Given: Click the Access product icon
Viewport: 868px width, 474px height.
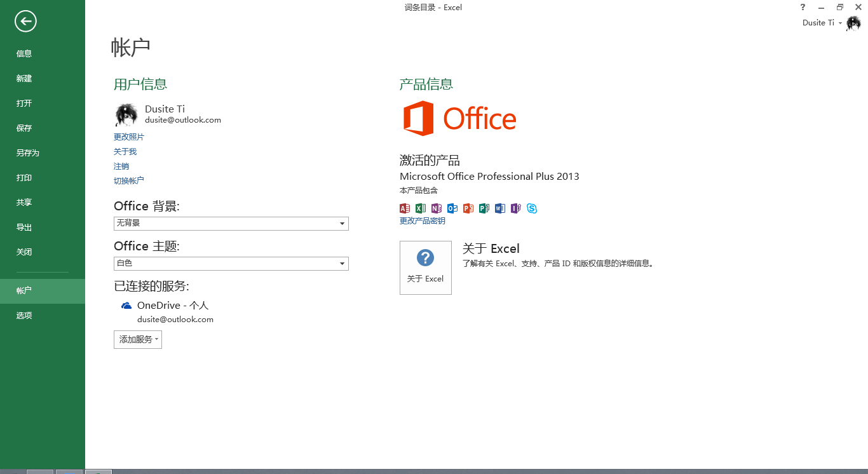Looking at the screenshot, I should tap(405, 208).
